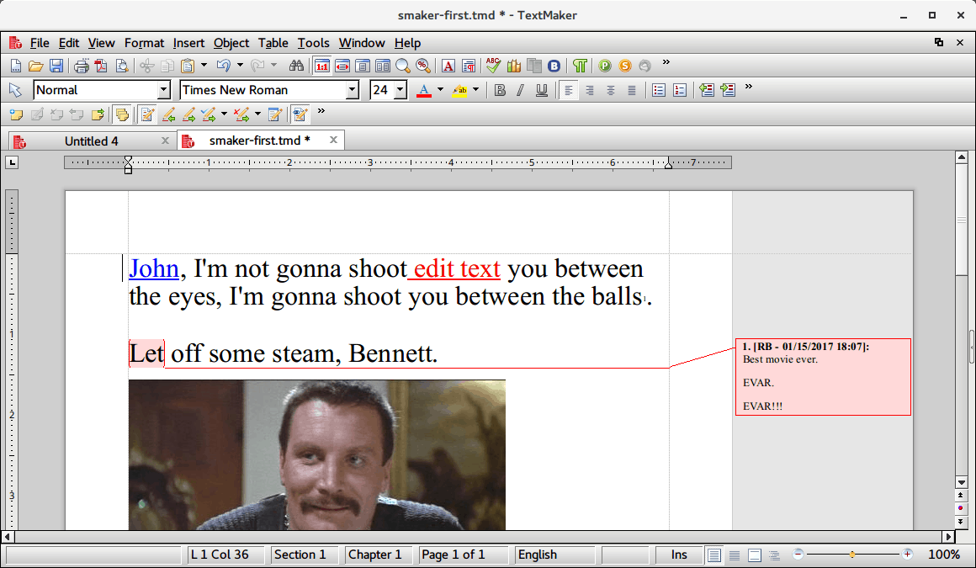The height and width of the screenshot is (568, 976).
Task: Jump to next comment icon
Action: [x=98, y=114]
